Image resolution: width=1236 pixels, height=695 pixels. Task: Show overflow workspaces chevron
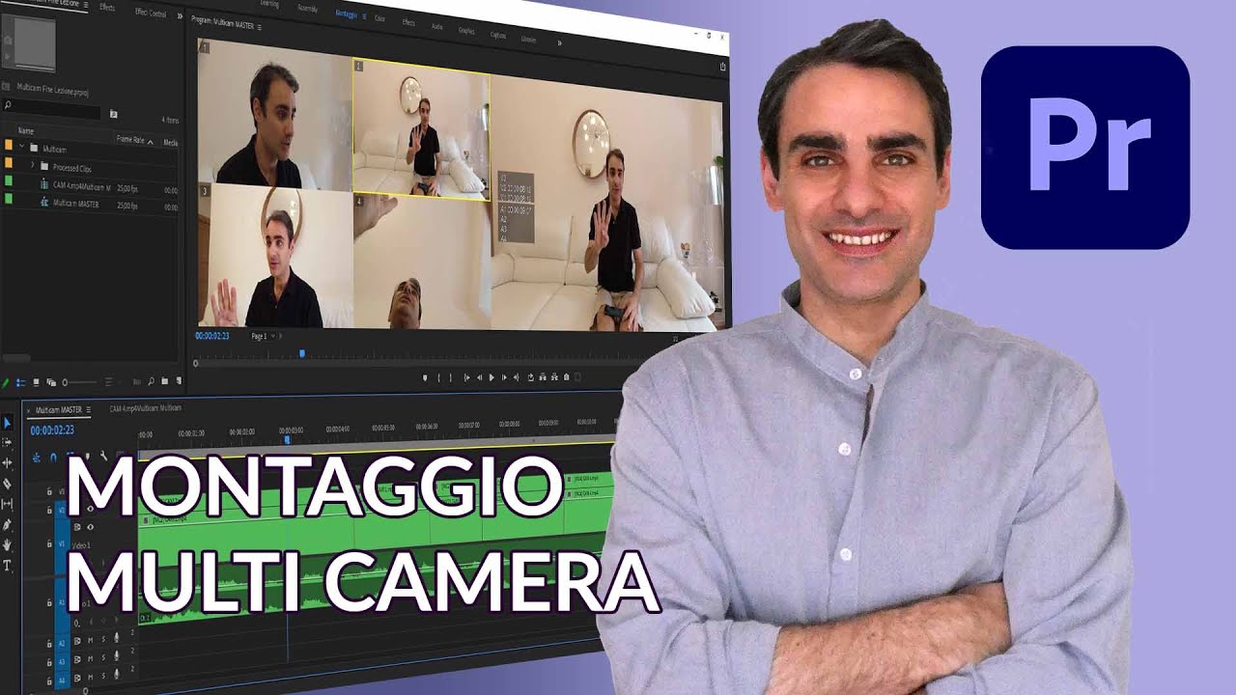tap(560, 42)
